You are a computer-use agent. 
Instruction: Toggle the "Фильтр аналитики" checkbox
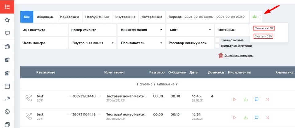(218, 46)
